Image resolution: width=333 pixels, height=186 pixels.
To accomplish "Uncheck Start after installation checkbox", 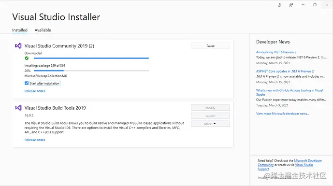I will click(27, 83).
